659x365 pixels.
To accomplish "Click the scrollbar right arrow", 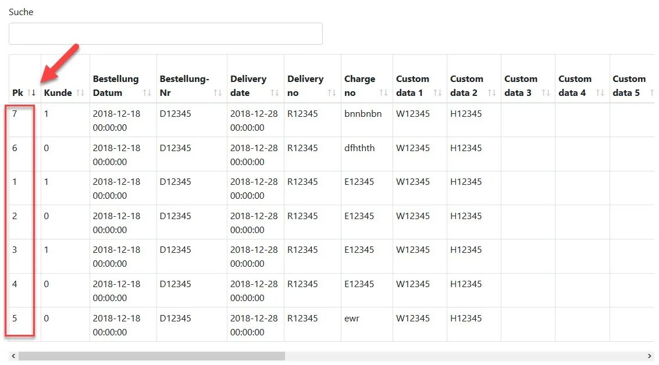I will pyautogui.click(x=650, y=356).
